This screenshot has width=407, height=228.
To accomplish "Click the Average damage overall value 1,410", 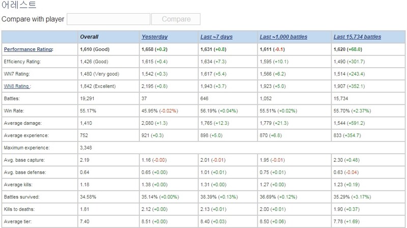I will (x=86, y=123).
